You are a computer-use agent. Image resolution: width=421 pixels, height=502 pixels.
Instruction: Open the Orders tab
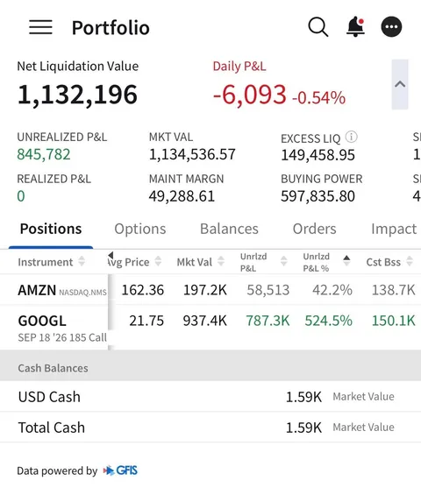(x=314, y=229)
